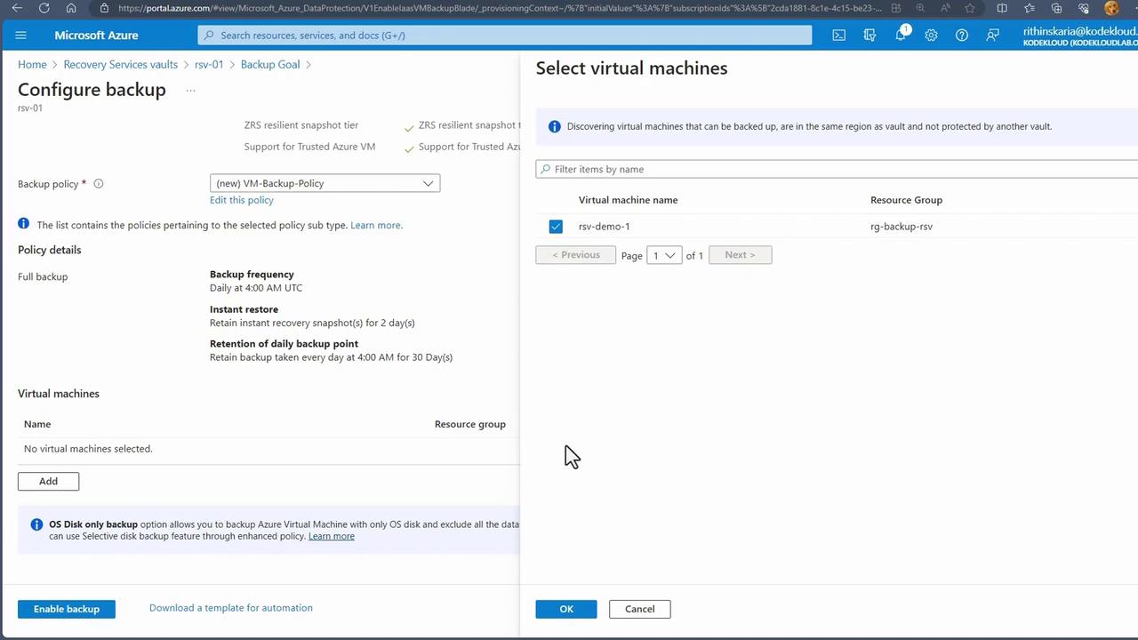Open the app available icon in address bar
Screen dimensions: 1138x640
(896, 8)
